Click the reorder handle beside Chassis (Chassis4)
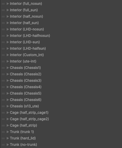The width and height of the screenshot is (122, 148). pyautogui.click(x=3, y=87)
